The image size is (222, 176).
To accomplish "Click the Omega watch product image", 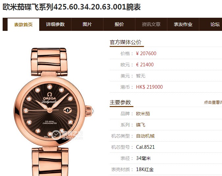I will point(54,112).
